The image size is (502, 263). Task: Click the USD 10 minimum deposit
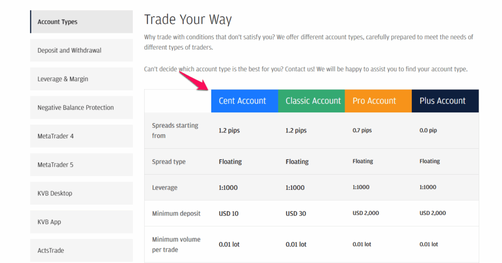pyautogui.click(x=228, y=213)
